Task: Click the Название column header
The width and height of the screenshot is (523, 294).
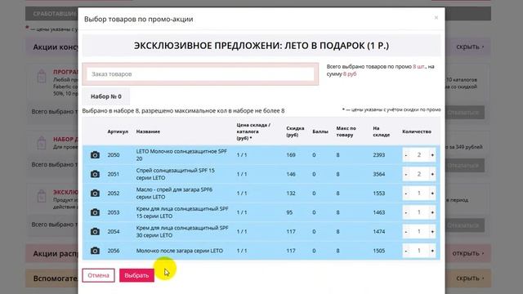Action: click(148, 131)
